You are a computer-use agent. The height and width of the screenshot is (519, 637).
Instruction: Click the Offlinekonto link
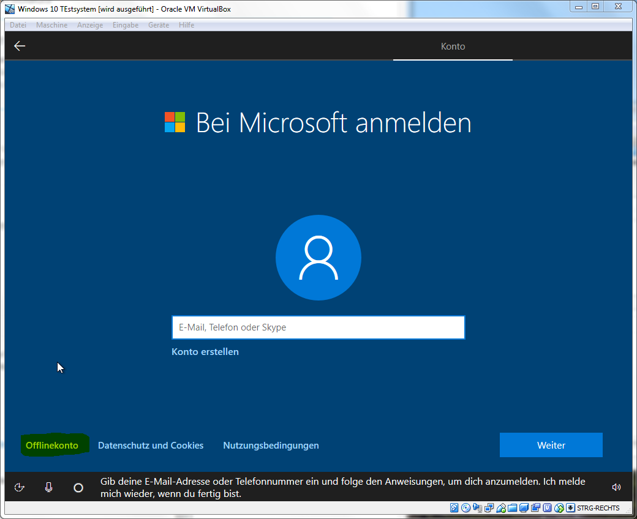pos(52,446)
